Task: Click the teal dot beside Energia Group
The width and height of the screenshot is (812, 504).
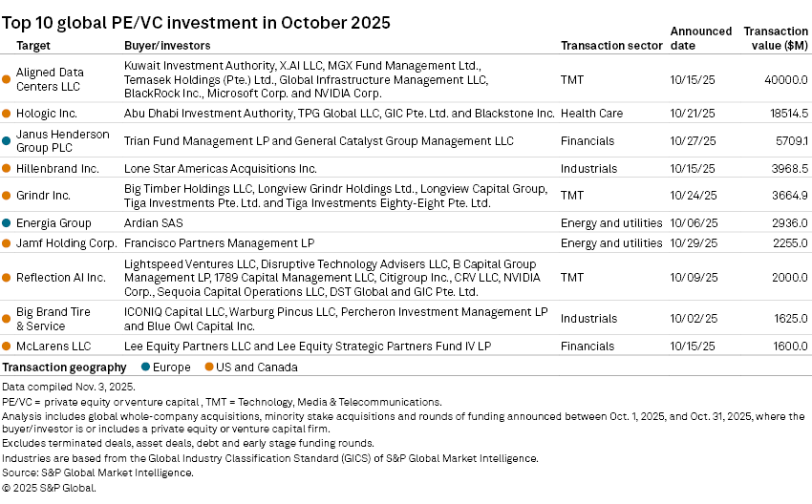Action: pos(7,223)
